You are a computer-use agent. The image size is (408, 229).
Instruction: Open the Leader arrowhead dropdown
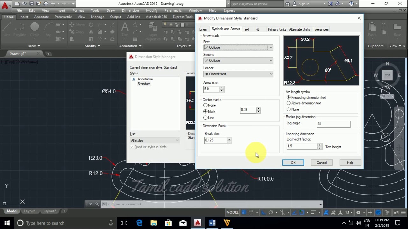(x=238, y=74)
